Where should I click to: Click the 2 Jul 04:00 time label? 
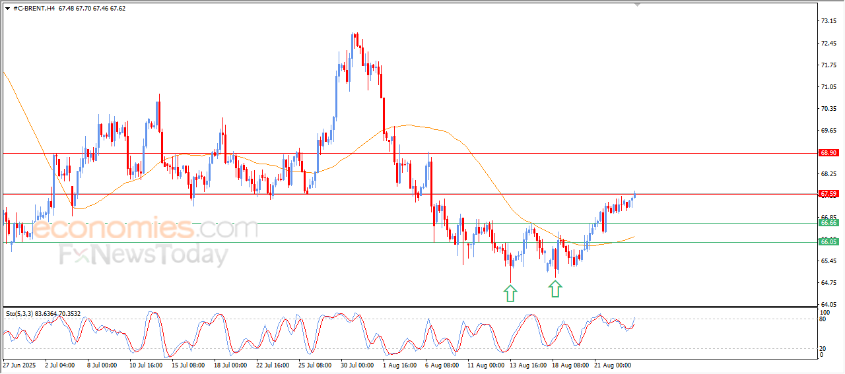click(x=59, y=364)
